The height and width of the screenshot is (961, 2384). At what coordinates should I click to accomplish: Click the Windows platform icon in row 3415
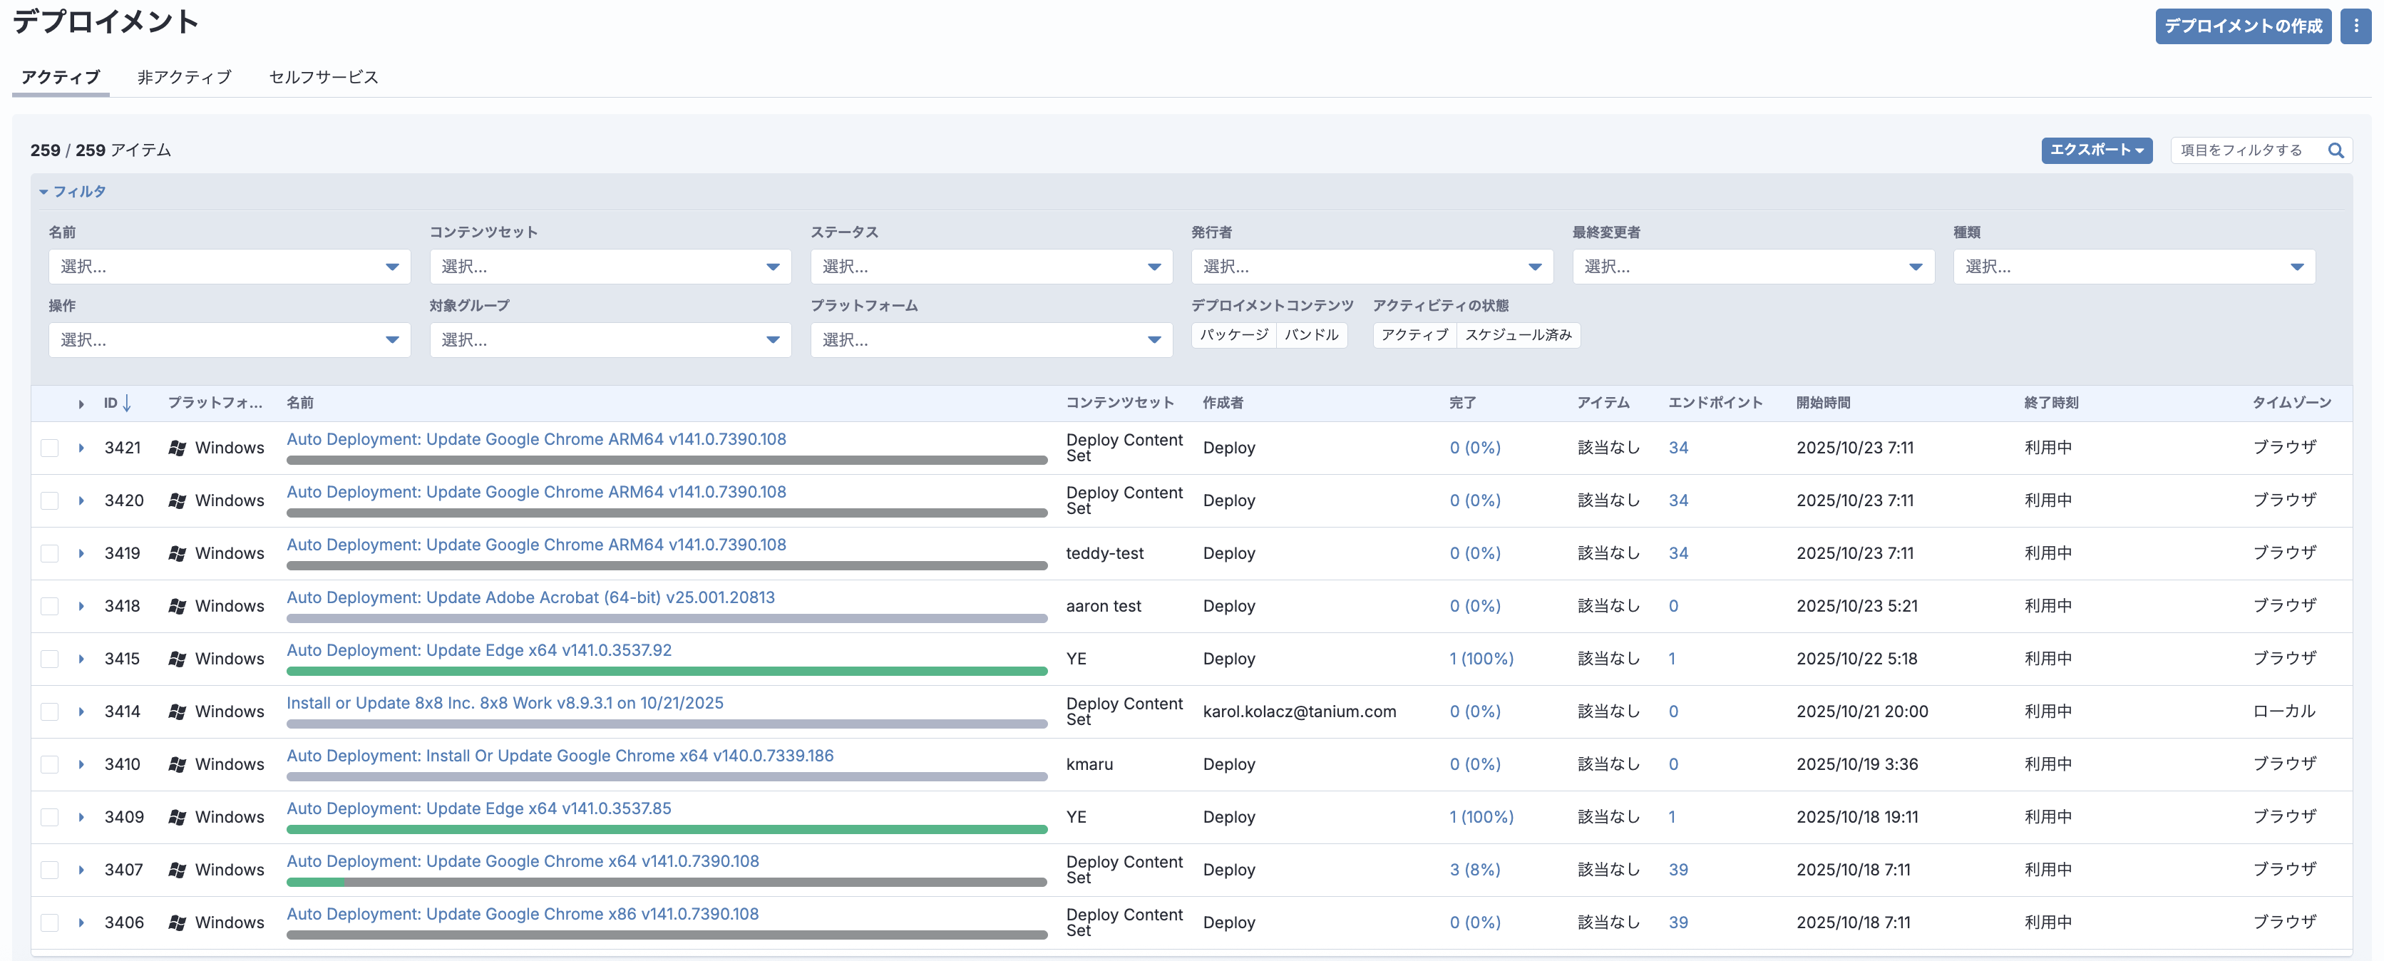[178, 659]
